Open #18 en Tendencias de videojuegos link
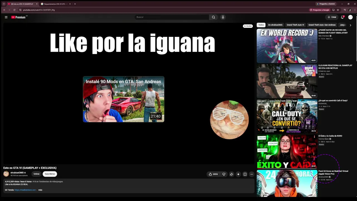 point(48,181)
